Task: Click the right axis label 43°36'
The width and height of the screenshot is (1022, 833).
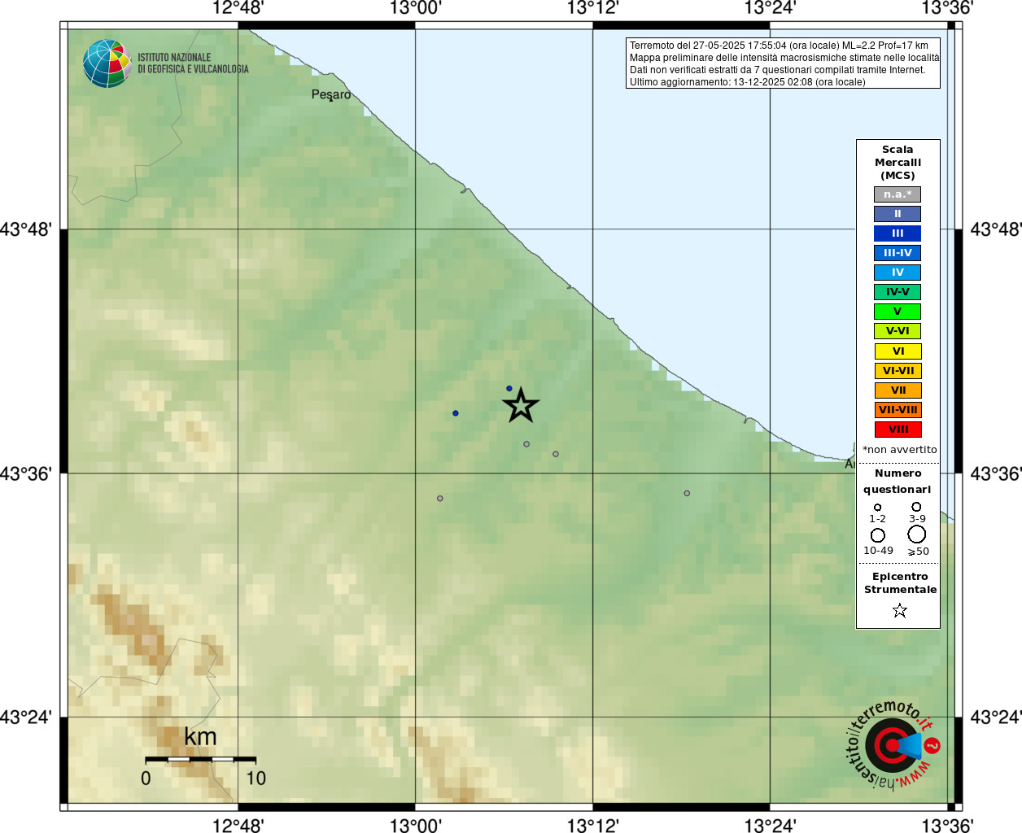Action: pos(996,473)
